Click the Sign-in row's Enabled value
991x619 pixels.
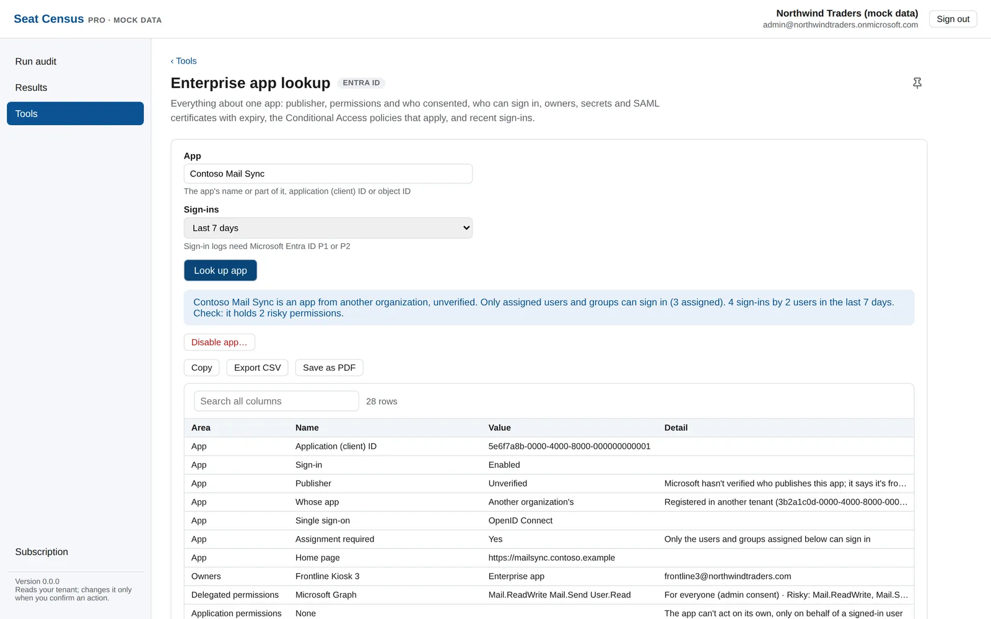(504, 465)
